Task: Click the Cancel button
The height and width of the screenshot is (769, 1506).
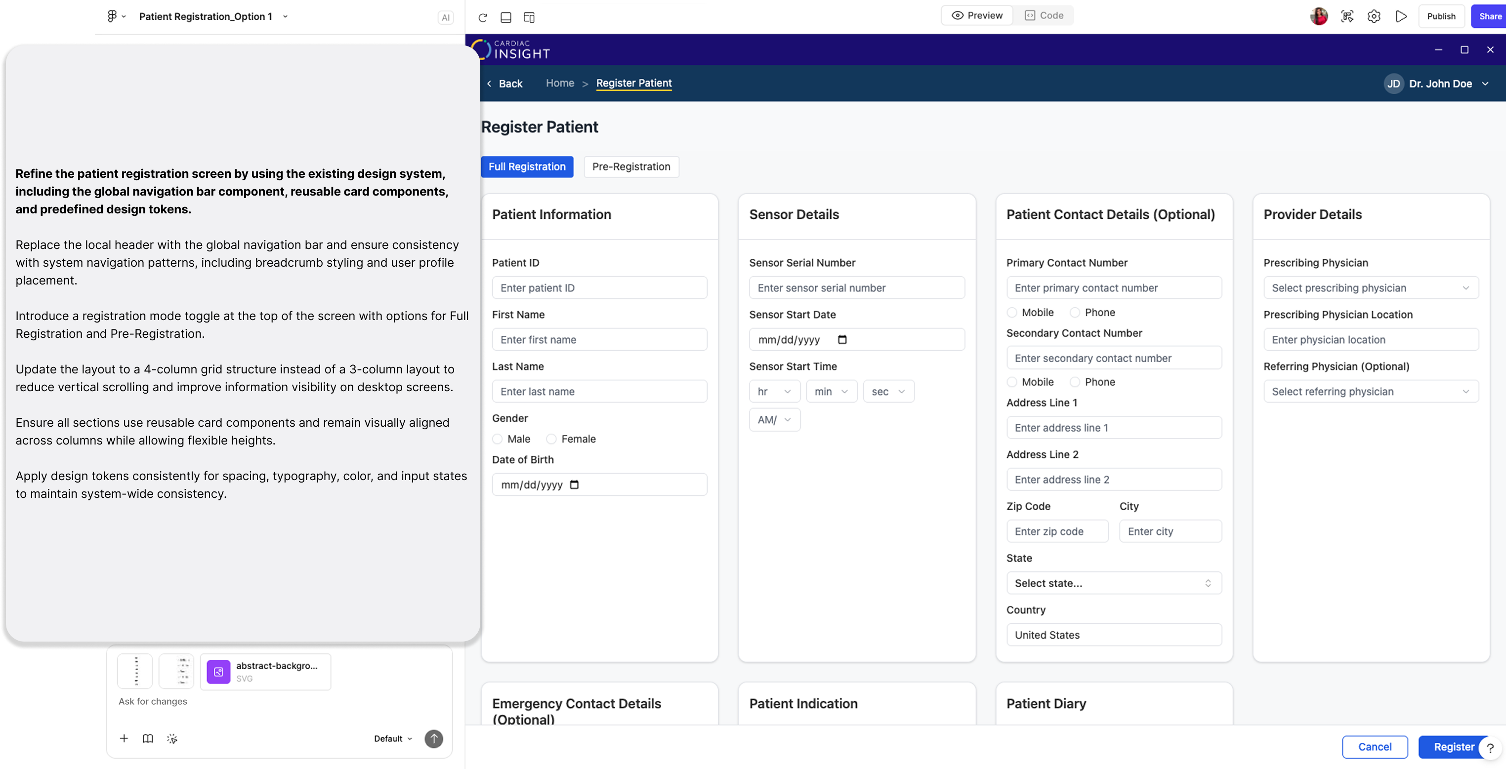Action: [x=1375, y=747]
